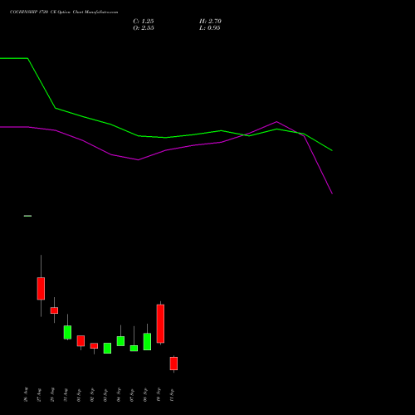
Task: Click the 10 Sep date label
Action: (x=159, y=395)
